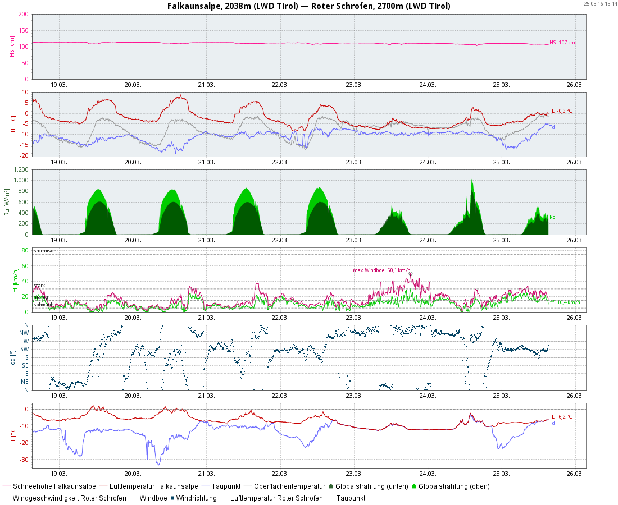Click the NW wind direction axis label
Image resolution: width=618 pixels, height=505 pixels.
[x=24, y=333]
